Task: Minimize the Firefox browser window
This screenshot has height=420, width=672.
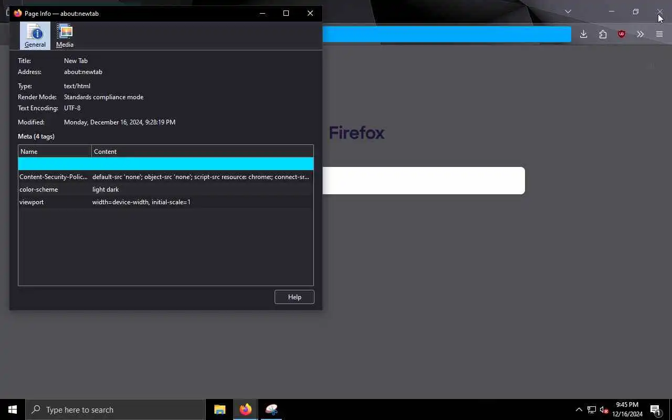Action: 612,12
